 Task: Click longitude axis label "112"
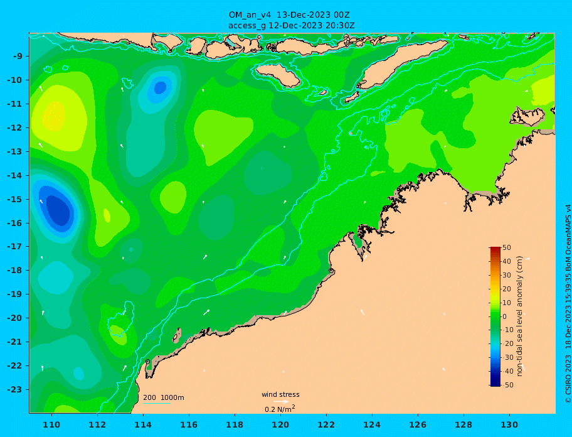pyautogui.click(x=97, y=424)
